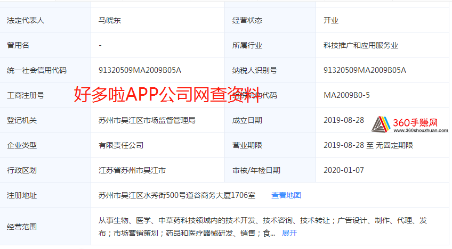Click the 登记机关 label
Screen dimensions: 452x249
pos(22,120)
